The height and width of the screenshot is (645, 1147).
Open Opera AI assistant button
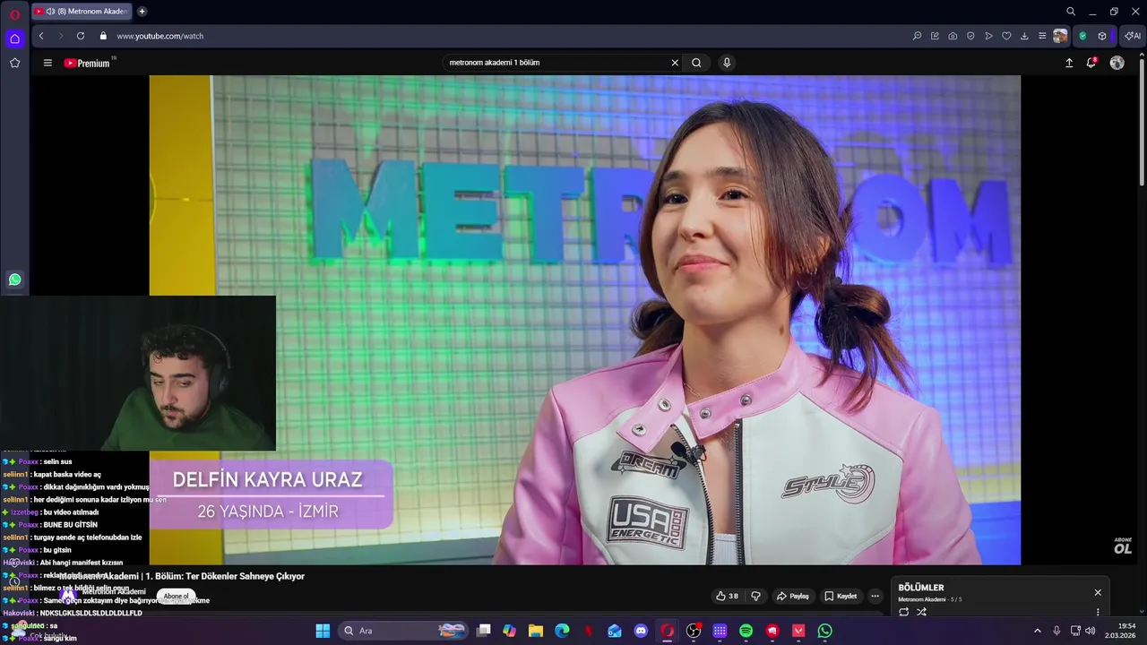1132,36
